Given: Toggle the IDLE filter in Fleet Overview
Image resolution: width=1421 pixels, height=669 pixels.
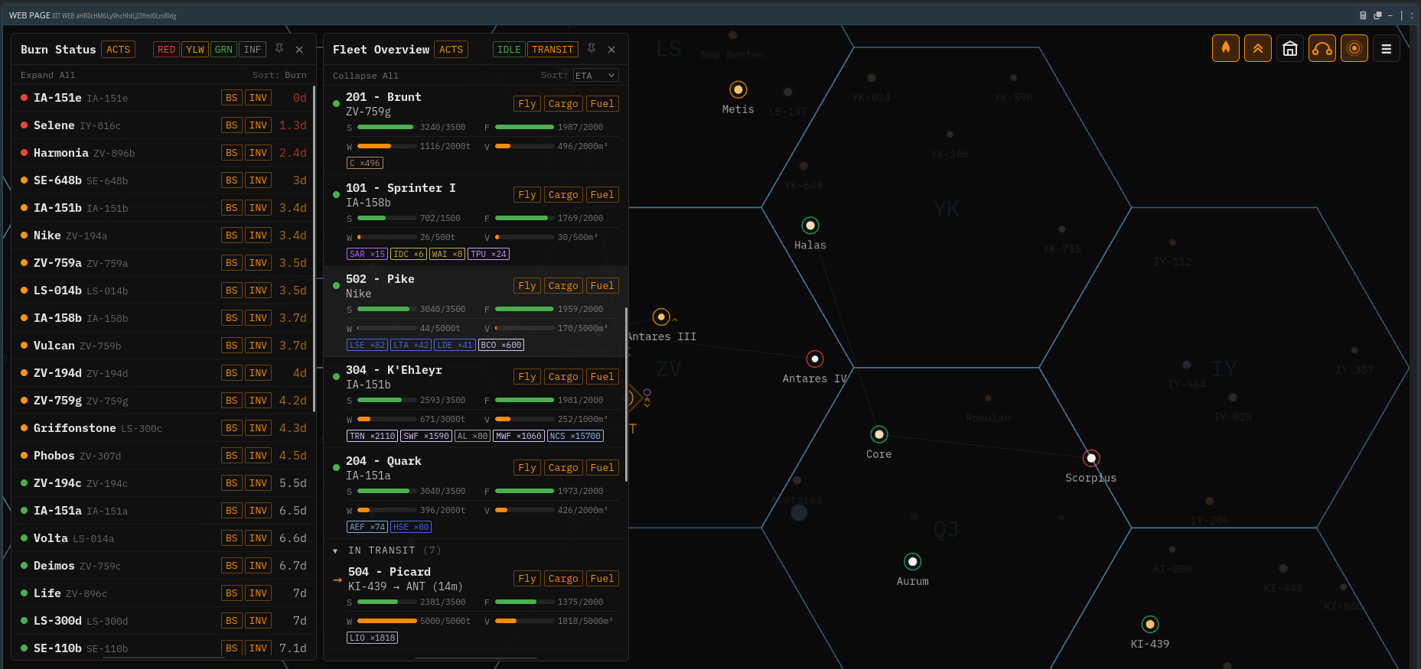Looking at the screenshot, I should click(x=509, y=49).
